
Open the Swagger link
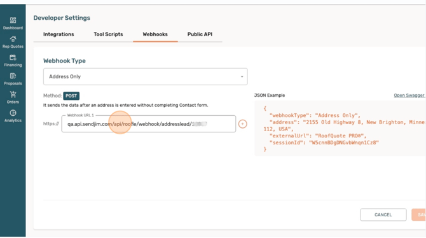[409, 95]
